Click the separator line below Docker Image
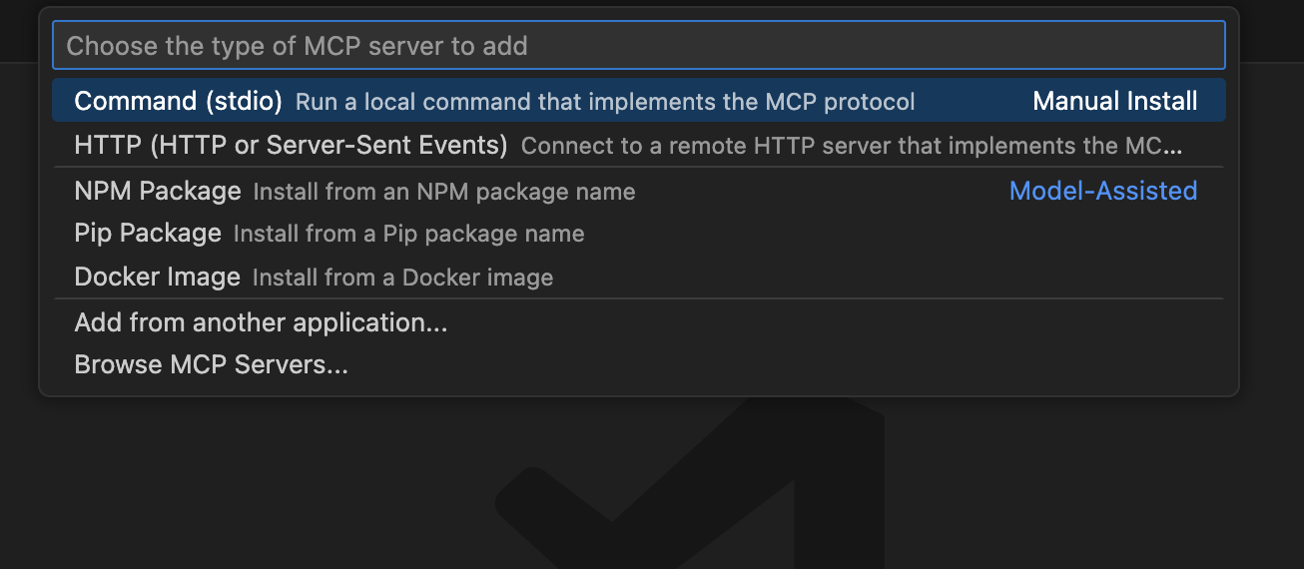 pyautogui.click(x=639, y=298)
